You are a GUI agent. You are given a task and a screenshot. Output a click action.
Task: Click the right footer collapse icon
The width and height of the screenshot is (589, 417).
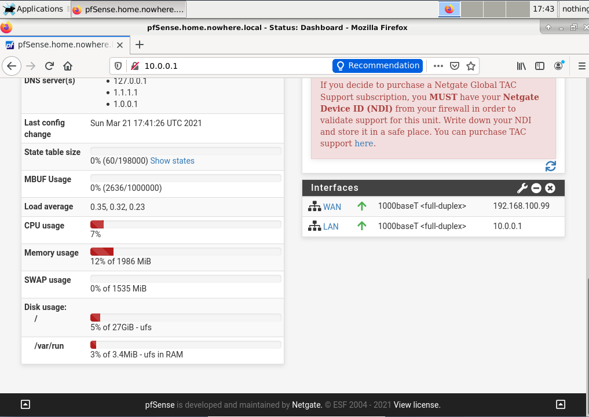pos(561,404)
